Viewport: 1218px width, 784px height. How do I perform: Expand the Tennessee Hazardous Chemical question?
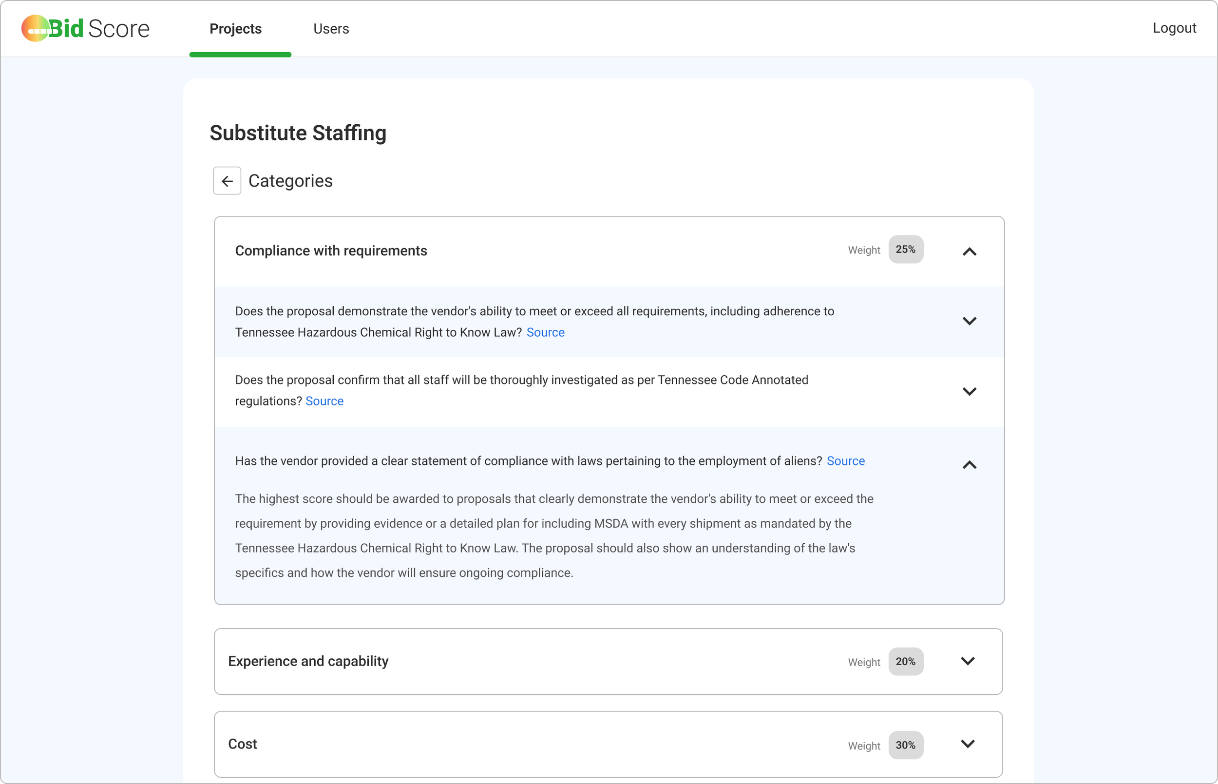point(969,321)
